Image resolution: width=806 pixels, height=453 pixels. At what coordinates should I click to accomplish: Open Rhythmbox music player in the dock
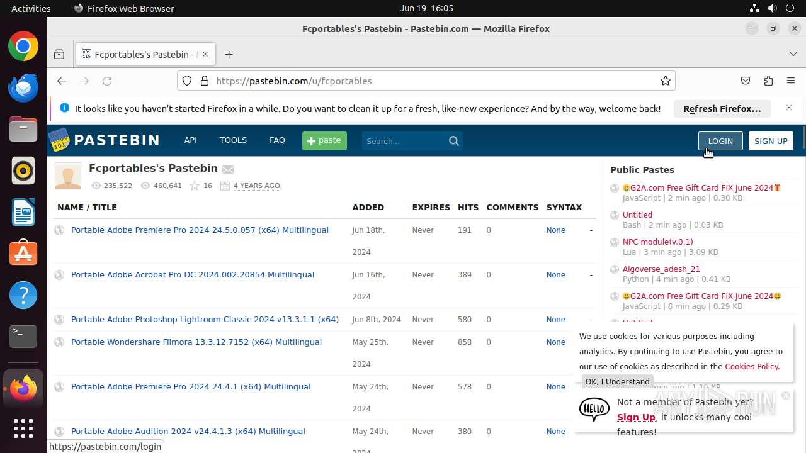pos(23,171)
